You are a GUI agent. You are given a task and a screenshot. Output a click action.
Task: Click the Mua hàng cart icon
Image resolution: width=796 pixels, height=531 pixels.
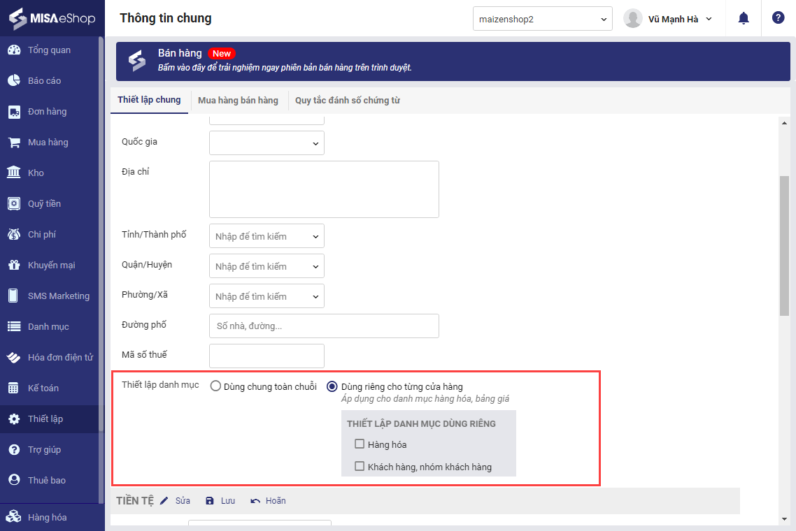click(x=14, y=142)
